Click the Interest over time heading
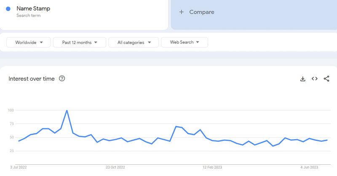Screen dimensions: 337x176 (x=32, y=79)
